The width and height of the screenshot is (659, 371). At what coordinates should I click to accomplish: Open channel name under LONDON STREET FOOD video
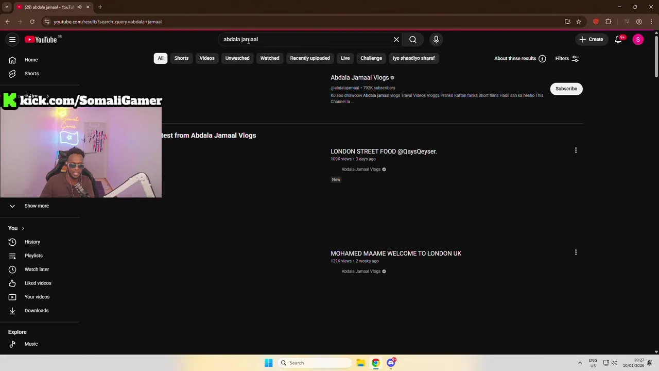[361, 170]
